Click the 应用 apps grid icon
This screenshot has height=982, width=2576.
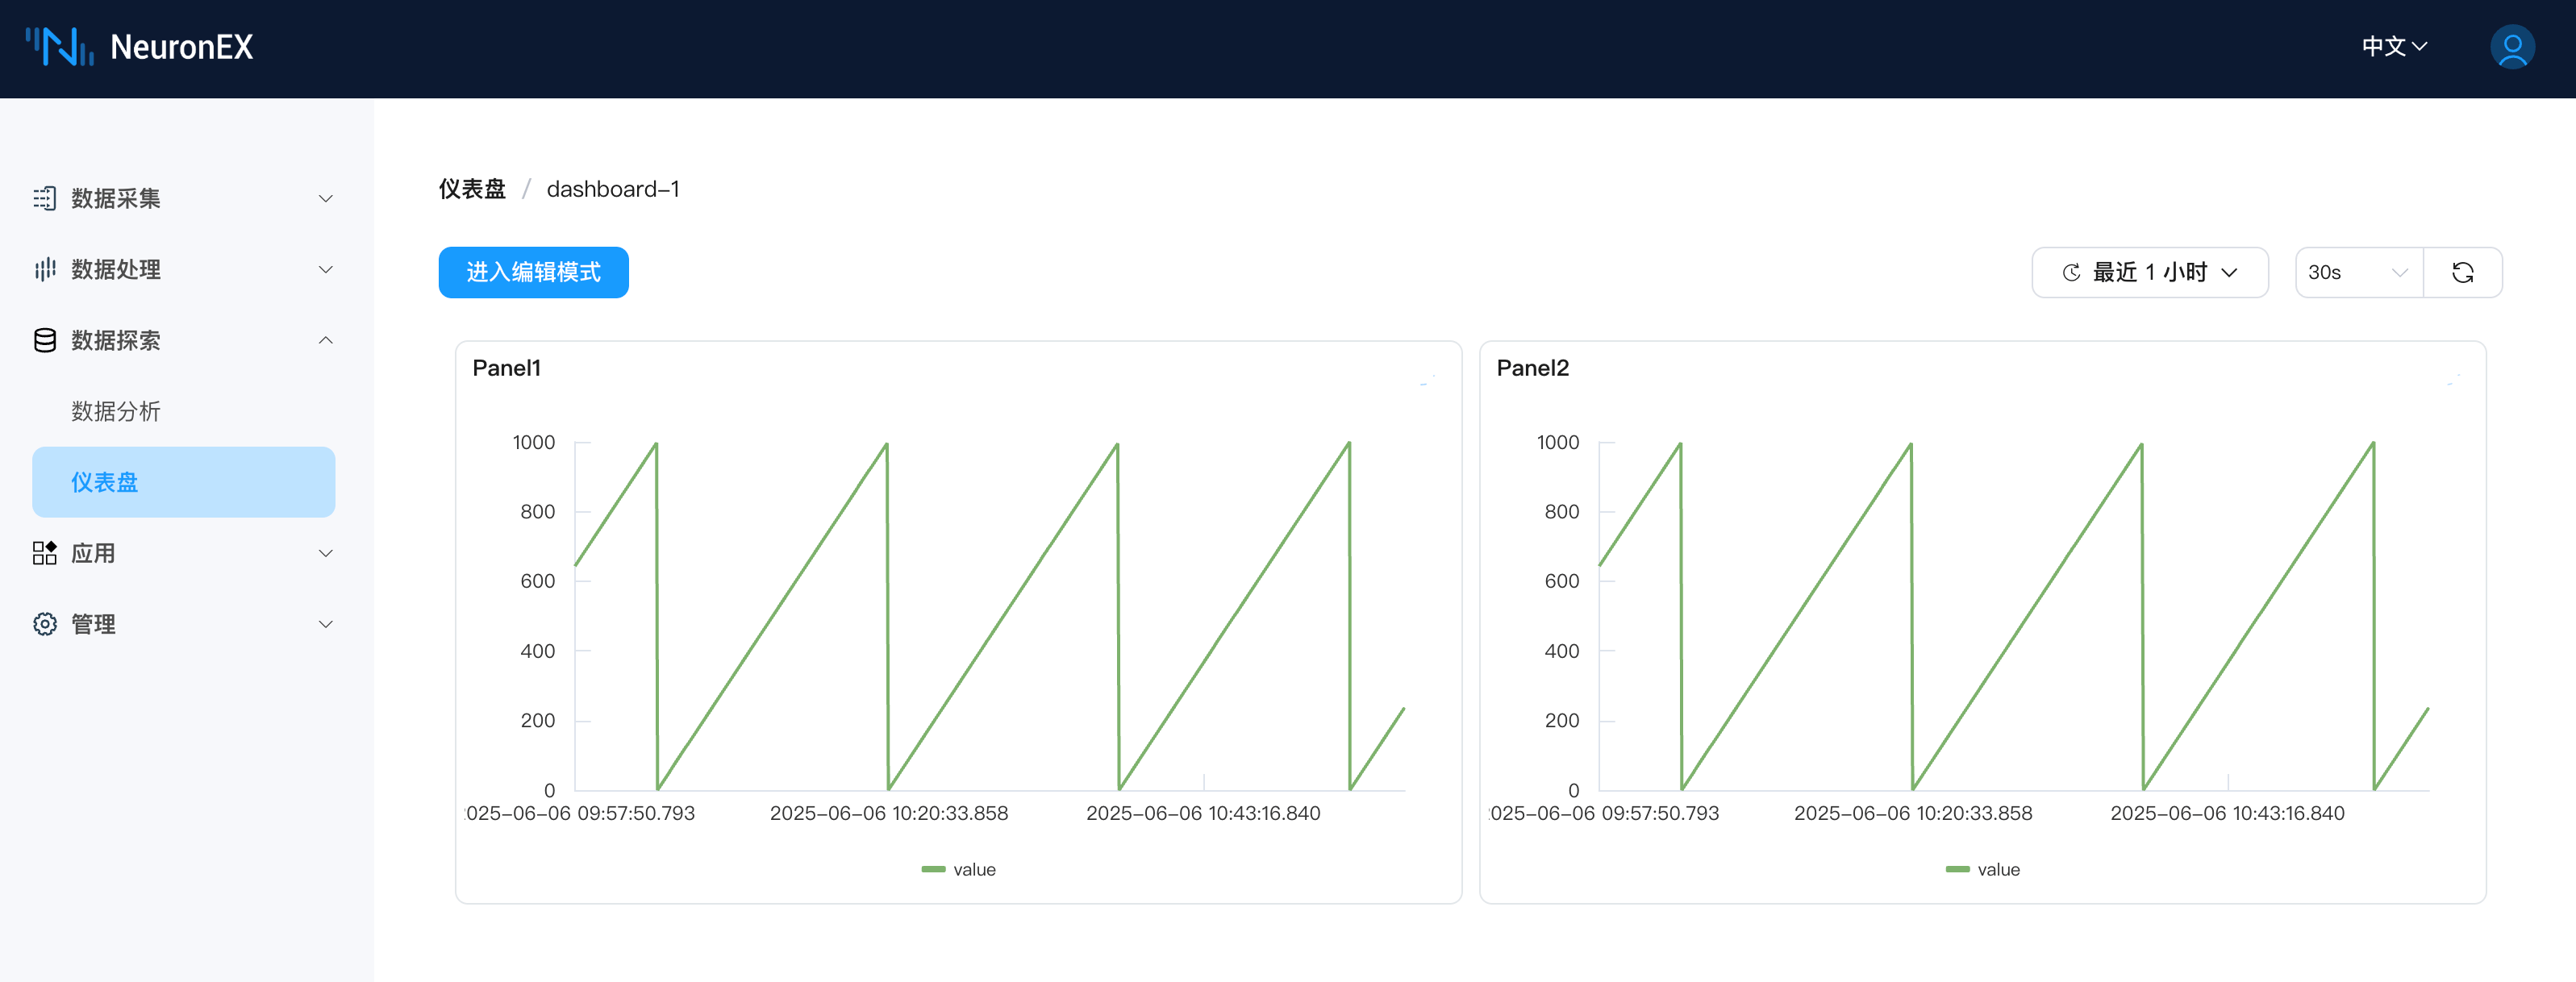point(45,553)
